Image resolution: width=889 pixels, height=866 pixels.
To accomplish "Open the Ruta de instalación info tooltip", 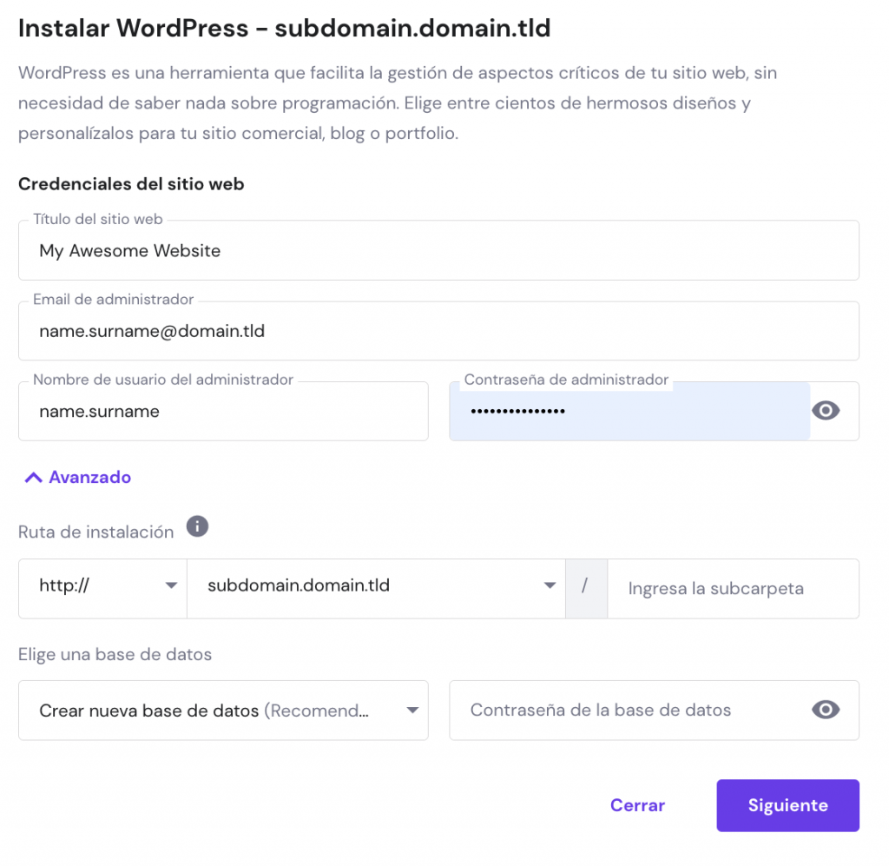I will 197,526.
